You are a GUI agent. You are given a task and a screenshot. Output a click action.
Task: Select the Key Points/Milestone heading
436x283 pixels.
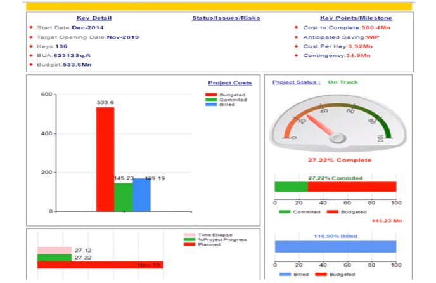tap(356, 18)
